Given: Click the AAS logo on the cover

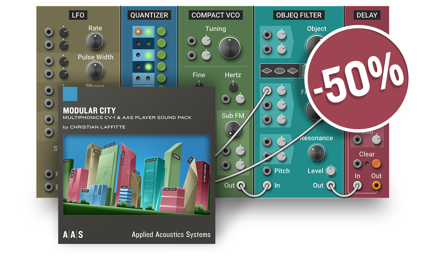Looking at the screenshot, I should [73, 235].
